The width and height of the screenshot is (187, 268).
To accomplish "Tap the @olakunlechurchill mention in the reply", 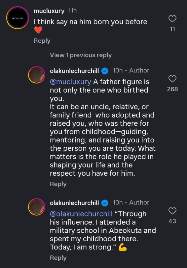I will (x=81, y=214).
